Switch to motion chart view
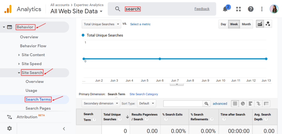This screenshot has width=282, height=134. pyautogui.click(x=268, y=24)
